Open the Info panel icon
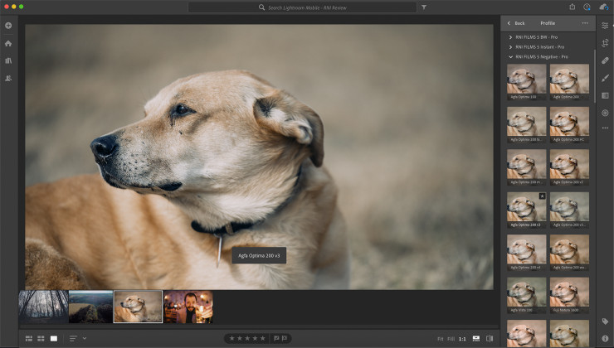Image resolution: width=614 pixels, height=348 pixels. 605,338
